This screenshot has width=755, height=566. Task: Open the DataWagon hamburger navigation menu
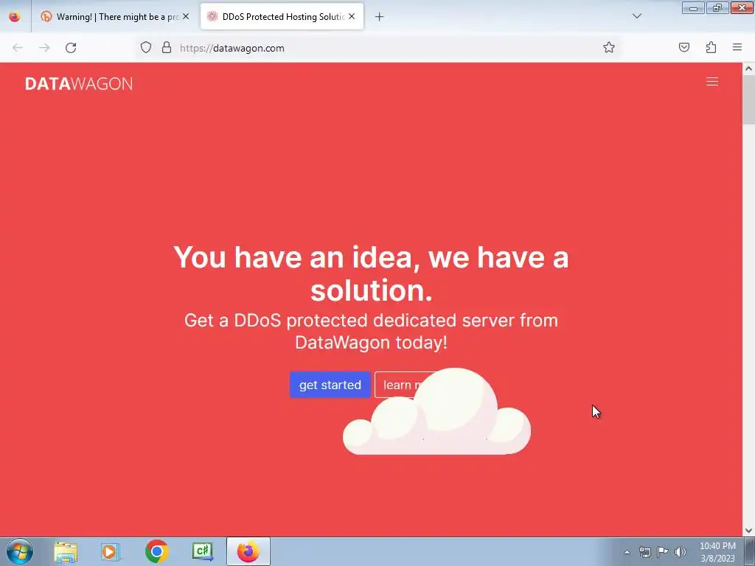coord(712,82)
